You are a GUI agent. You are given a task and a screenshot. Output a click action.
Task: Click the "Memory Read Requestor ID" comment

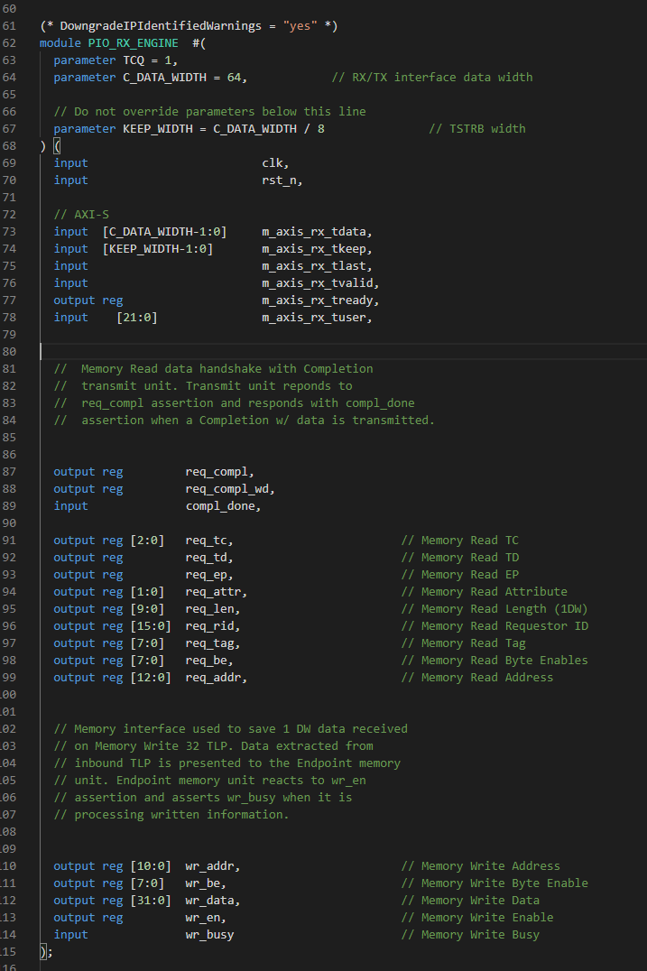click(504, 626)
